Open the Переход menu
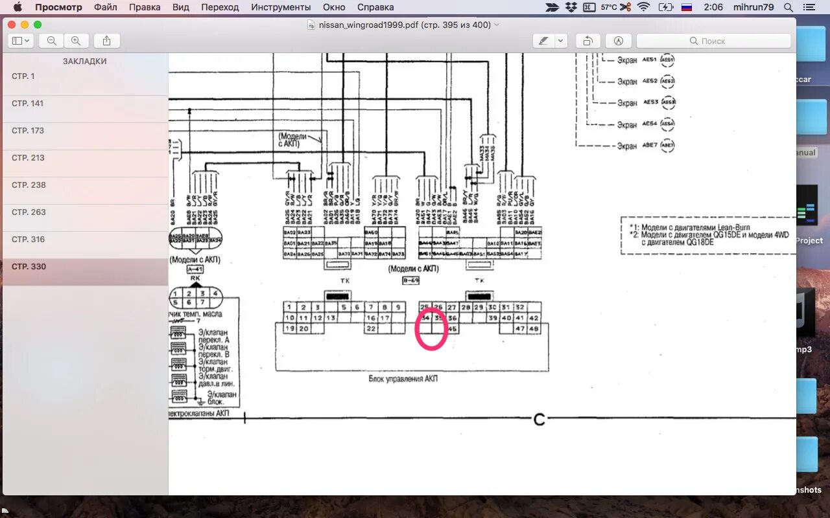 tap(220, 7)
